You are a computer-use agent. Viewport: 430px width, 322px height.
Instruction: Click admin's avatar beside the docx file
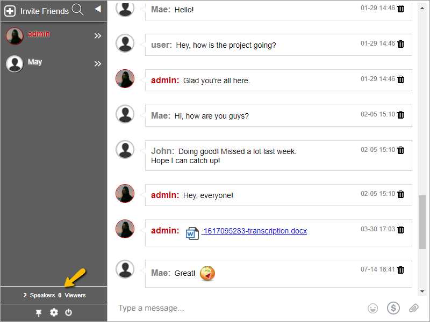pos(125,229)
